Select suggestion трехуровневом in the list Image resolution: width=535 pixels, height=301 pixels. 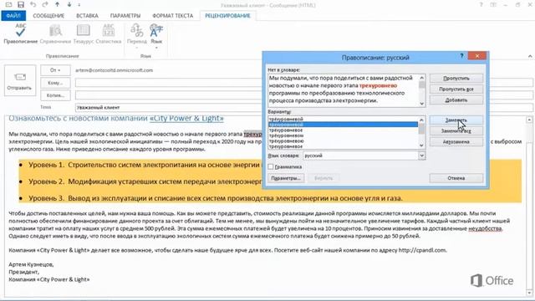[x=343, y=135]
